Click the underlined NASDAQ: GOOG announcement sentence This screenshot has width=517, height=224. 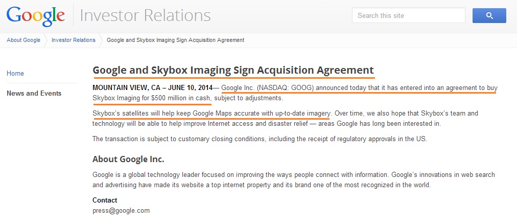(x=295, y=93)
